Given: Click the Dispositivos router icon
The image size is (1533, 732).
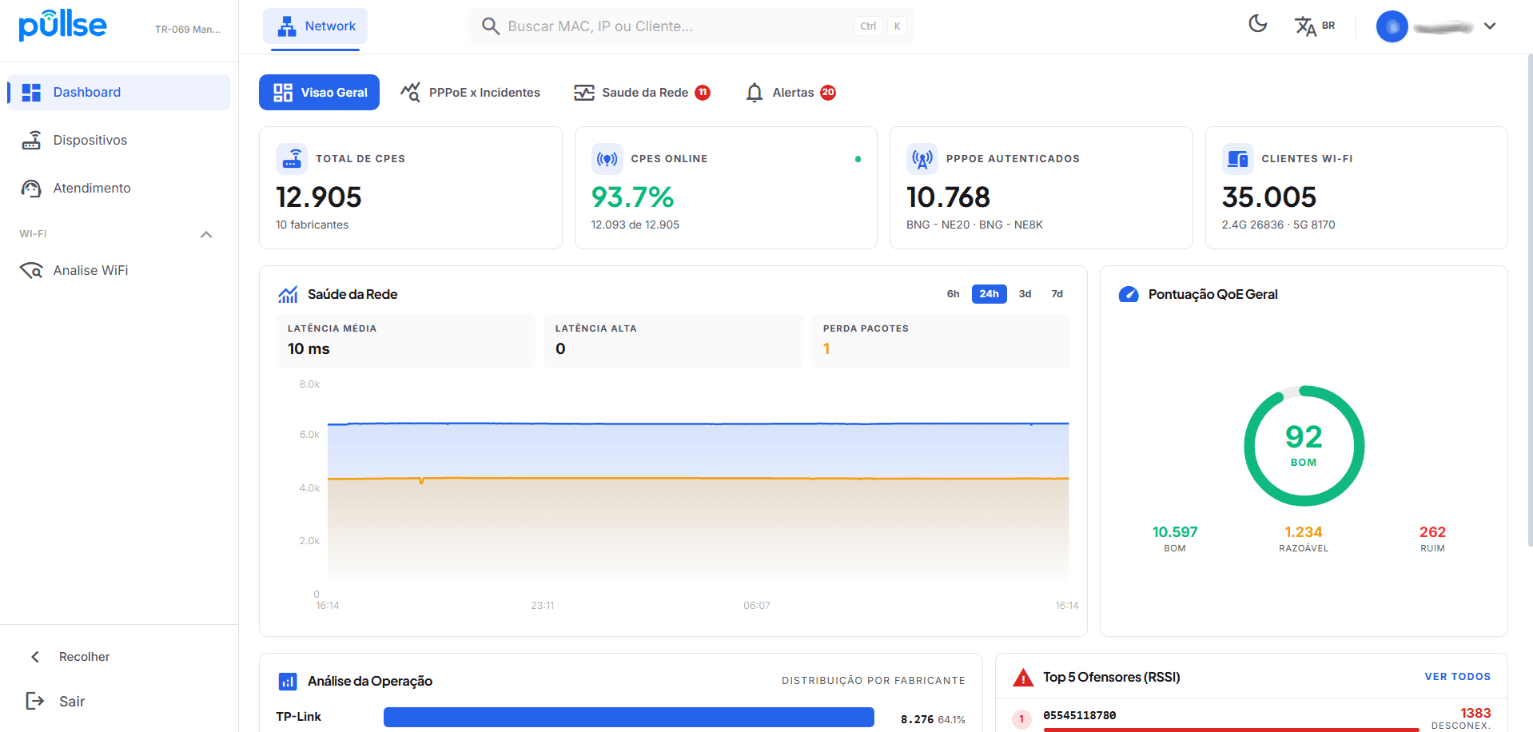Looking at the screenshot, I should click(x=31, y=140).
